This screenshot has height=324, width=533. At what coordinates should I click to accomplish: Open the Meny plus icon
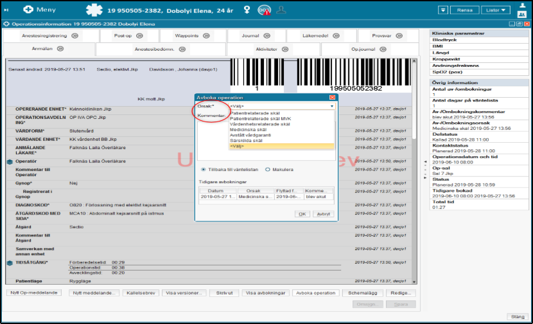coord(28,10)
